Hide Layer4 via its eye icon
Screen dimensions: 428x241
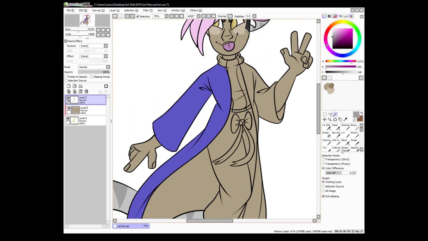(x=68, y=118)
